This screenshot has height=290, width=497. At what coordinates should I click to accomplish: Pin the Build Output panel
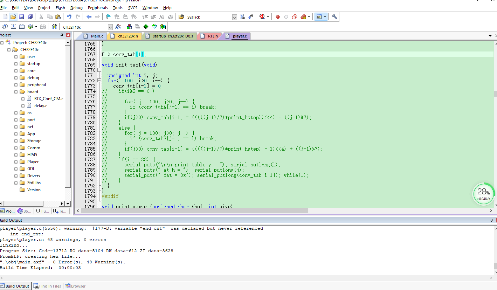[491, 220]
